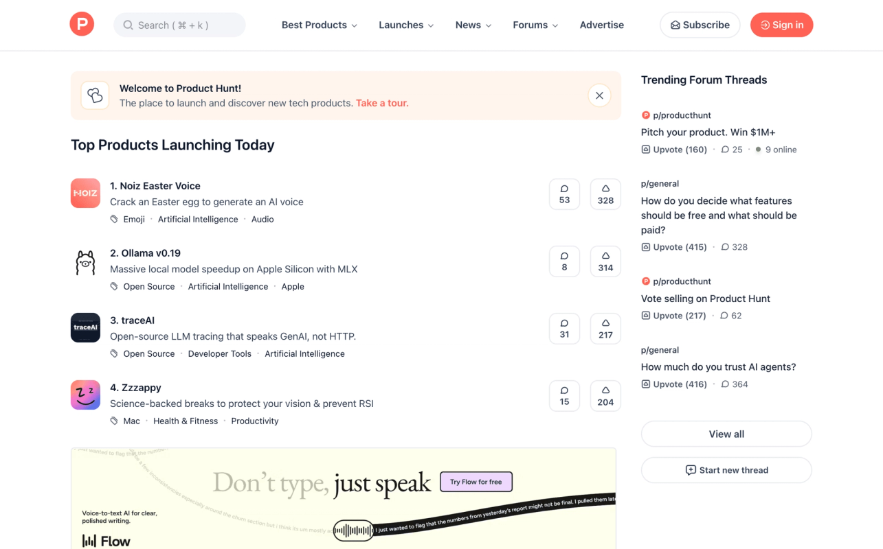Upvote Noiz Easter Voice (328)

pos(605,194)
